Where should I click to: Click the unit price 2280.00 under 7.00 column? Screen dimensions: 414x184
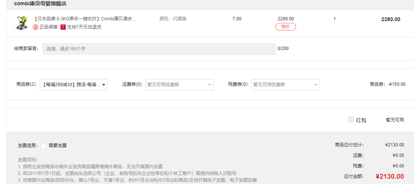click(x=286, y=19)
